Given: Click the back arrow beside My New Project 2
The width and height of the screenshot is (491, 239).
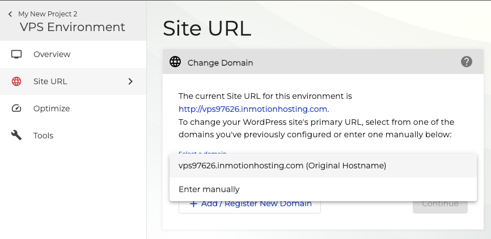Looking at the screenshot, I should pos(10,14).
